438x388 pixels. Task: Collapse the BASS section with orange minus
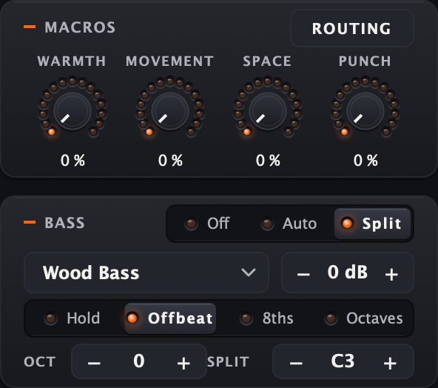[x=30, y=222]
